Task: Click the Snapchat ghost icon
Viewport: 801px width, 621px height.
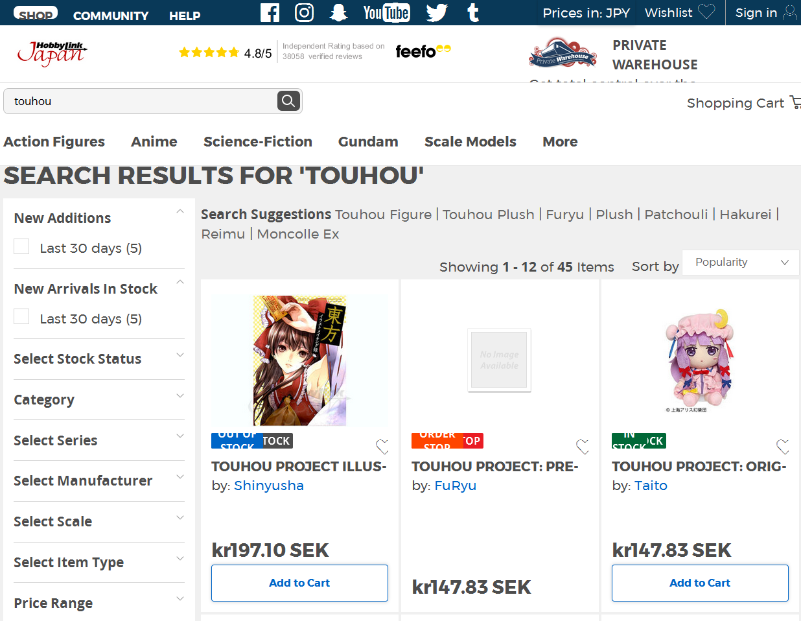Action: coord(338,12)
